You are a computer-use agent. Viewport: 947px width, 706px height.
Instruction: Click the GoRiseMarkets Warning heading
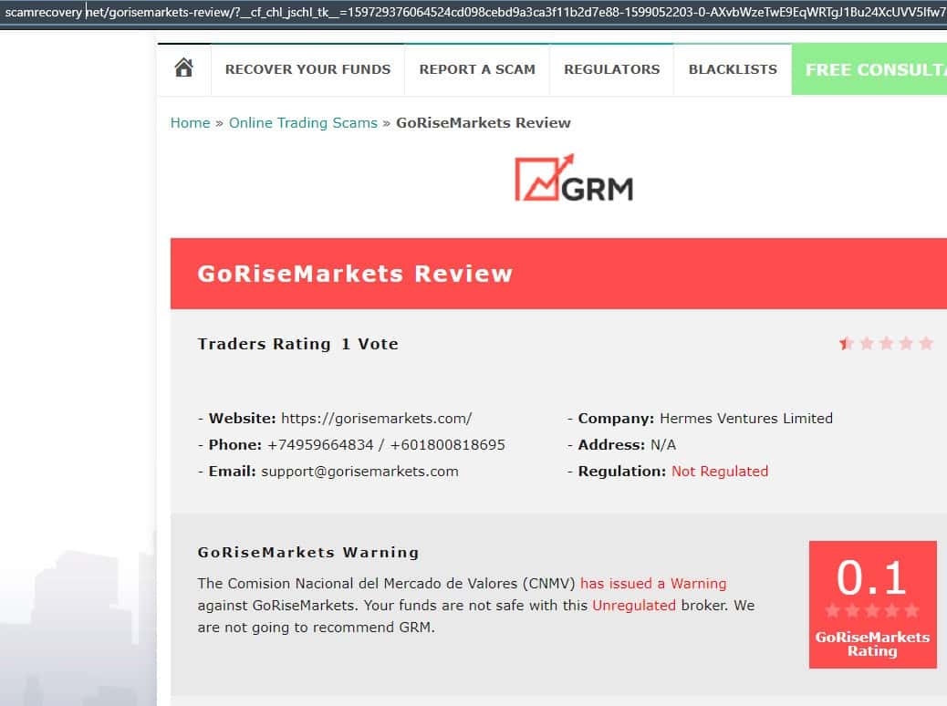tap(308, 553)
